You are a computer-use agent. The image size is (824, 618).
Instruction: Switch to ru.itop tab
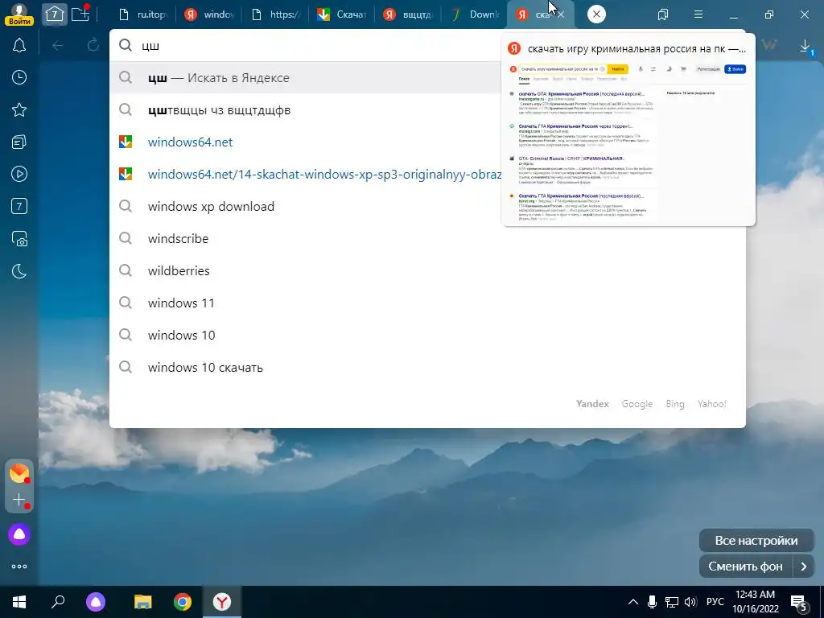[x=143, y=14]
